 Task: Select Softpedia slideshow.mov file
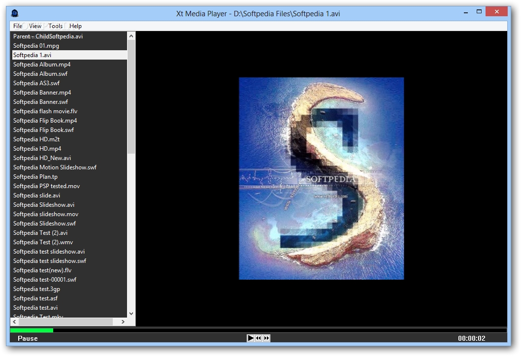coord(69,214)
